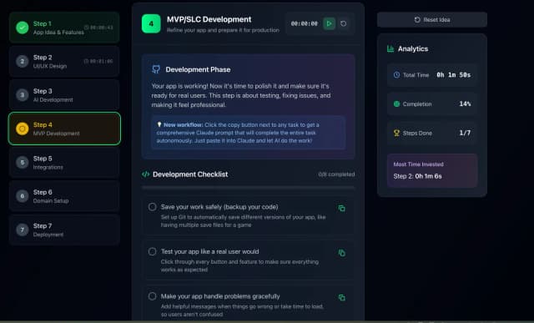This screenshot has width=534, height=323.
Task: Click the Development Checklist heading
Action: [190, 174]
